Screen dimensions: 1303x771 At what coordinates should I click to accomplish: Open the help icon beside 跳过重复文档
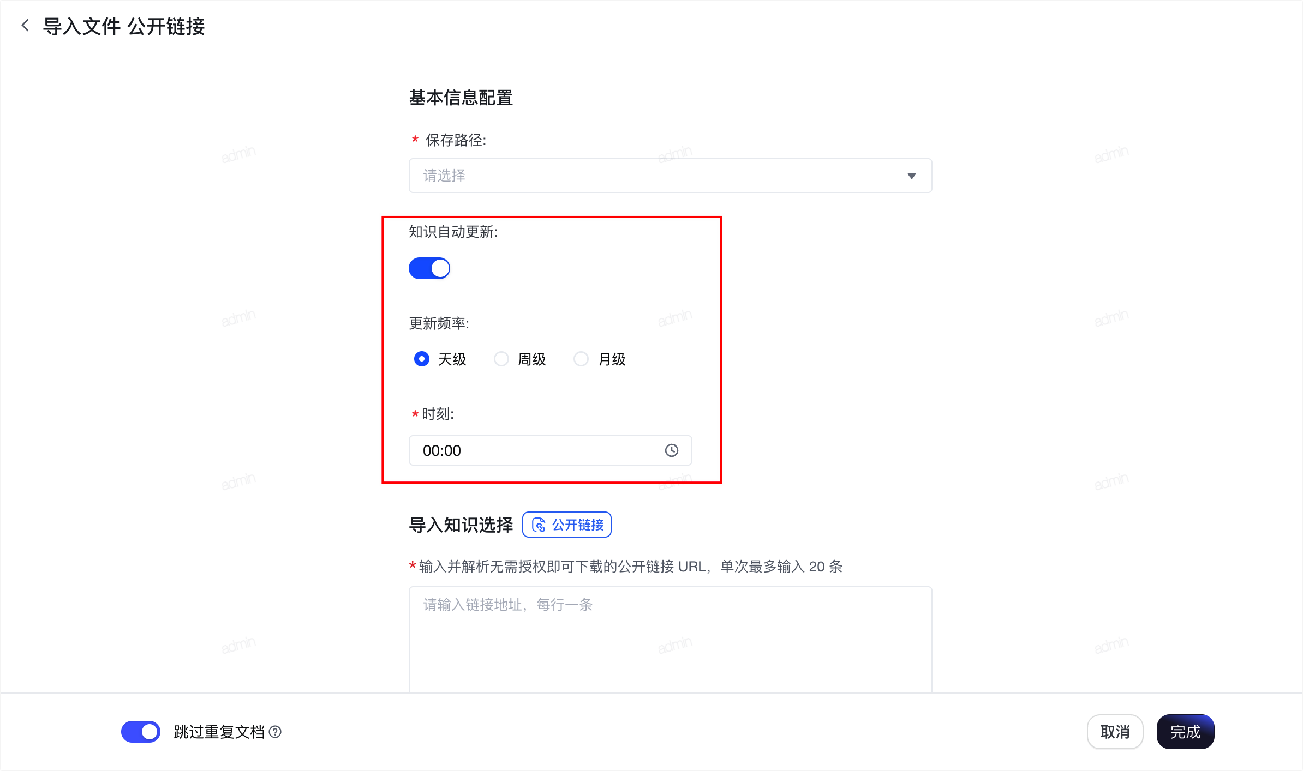coord(276,732)
